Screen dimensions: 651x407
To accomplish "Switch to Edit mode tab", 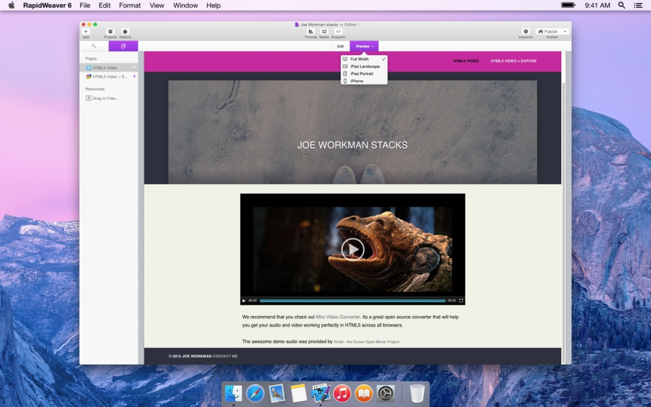I will click(340, 46).
